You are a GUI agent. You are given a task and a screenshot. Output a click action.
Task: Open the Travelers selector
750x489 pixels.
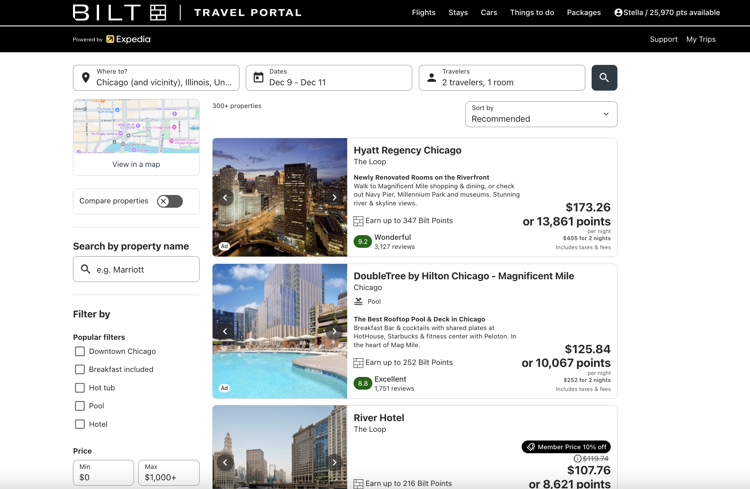point(502,78)
